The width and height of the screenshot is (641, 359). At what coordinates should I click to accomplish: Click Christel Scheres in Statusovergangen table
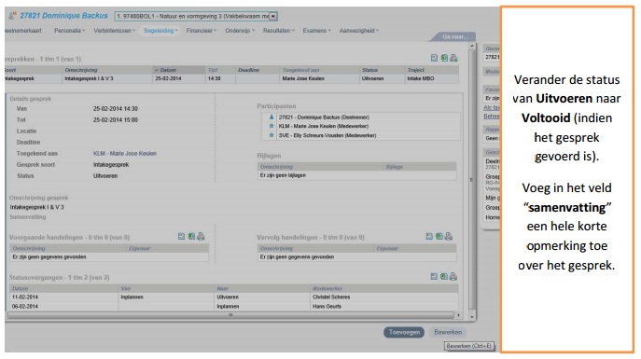331,297
